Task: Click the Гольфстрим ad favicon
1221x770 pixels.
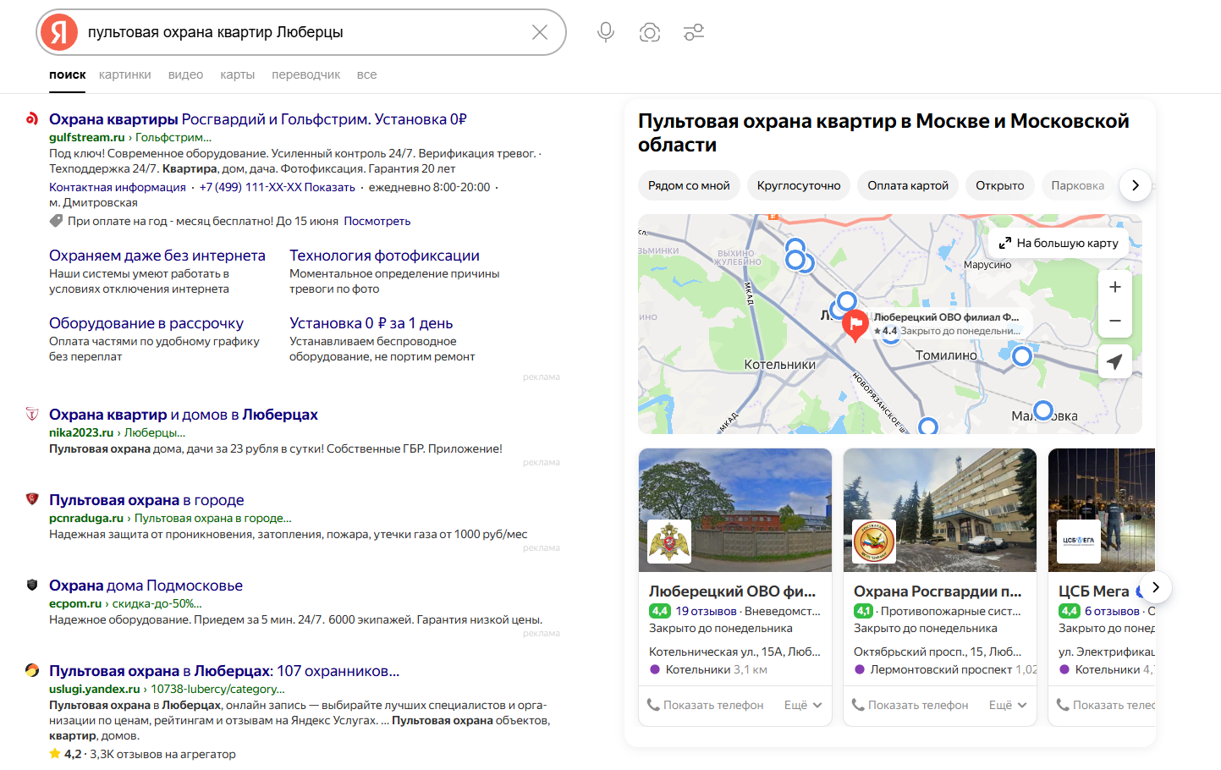Action: pyautogui.click(x=32, y=118)
